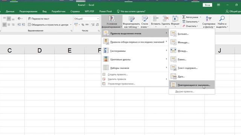The image size is (241, 135).
Task: Switch to the WPS PDF ribbon tab
Action: tap(89, 11)
